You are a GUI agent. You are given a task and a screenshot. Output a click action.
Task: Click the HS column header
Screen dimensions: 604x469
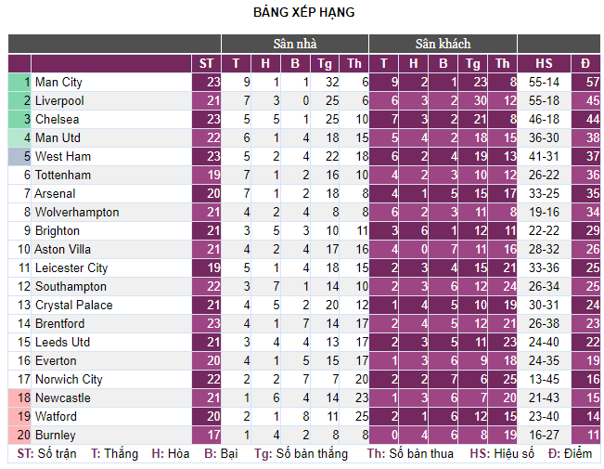point(544,64)
